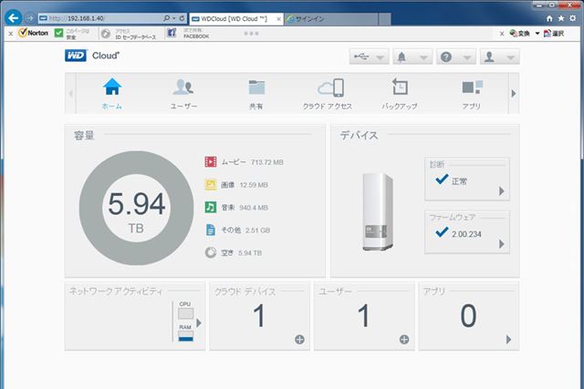This screenshot has height=389, width=584.
Task: Go forward with browser forward button
Action: (30, 18)
